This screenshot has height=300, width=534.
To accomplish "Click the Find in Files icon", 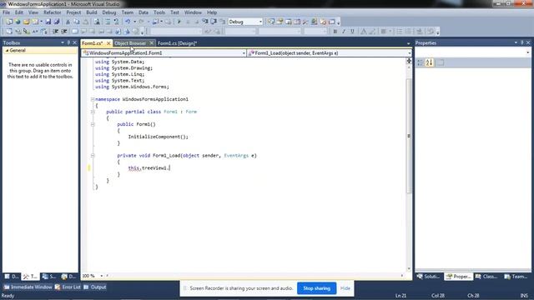I will pos(97,22).
